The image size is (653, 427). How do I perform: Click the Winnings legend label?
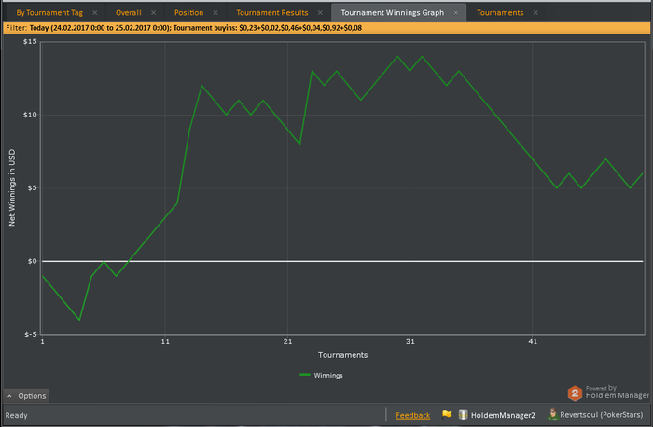tap(328, 376)
